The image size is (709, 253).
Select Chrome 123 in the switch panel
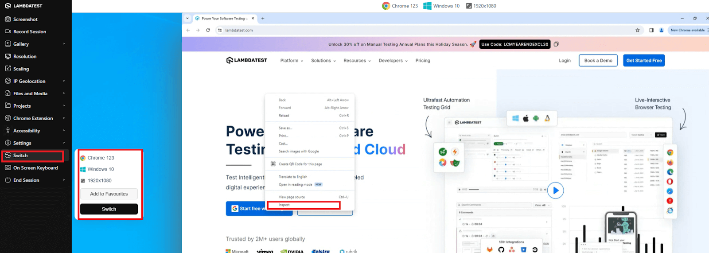click(97, 158)
